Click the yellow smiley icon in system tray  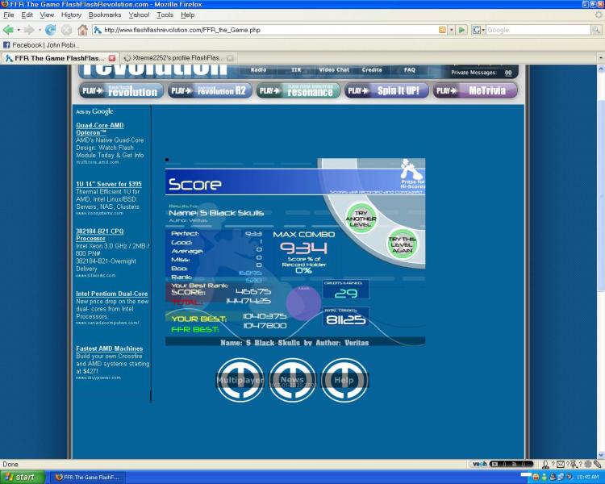coord(536,477)
